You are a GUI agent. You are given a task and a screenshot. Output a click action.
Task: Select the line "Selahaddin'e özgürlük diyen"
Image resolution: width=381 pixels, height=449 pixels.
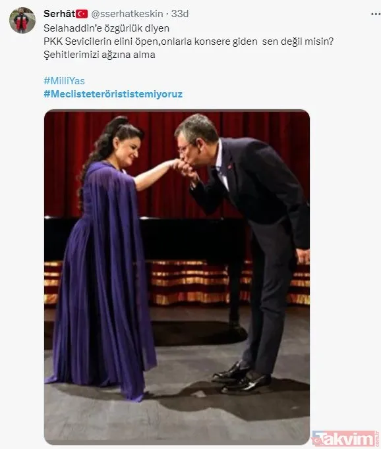click(106, 28)
